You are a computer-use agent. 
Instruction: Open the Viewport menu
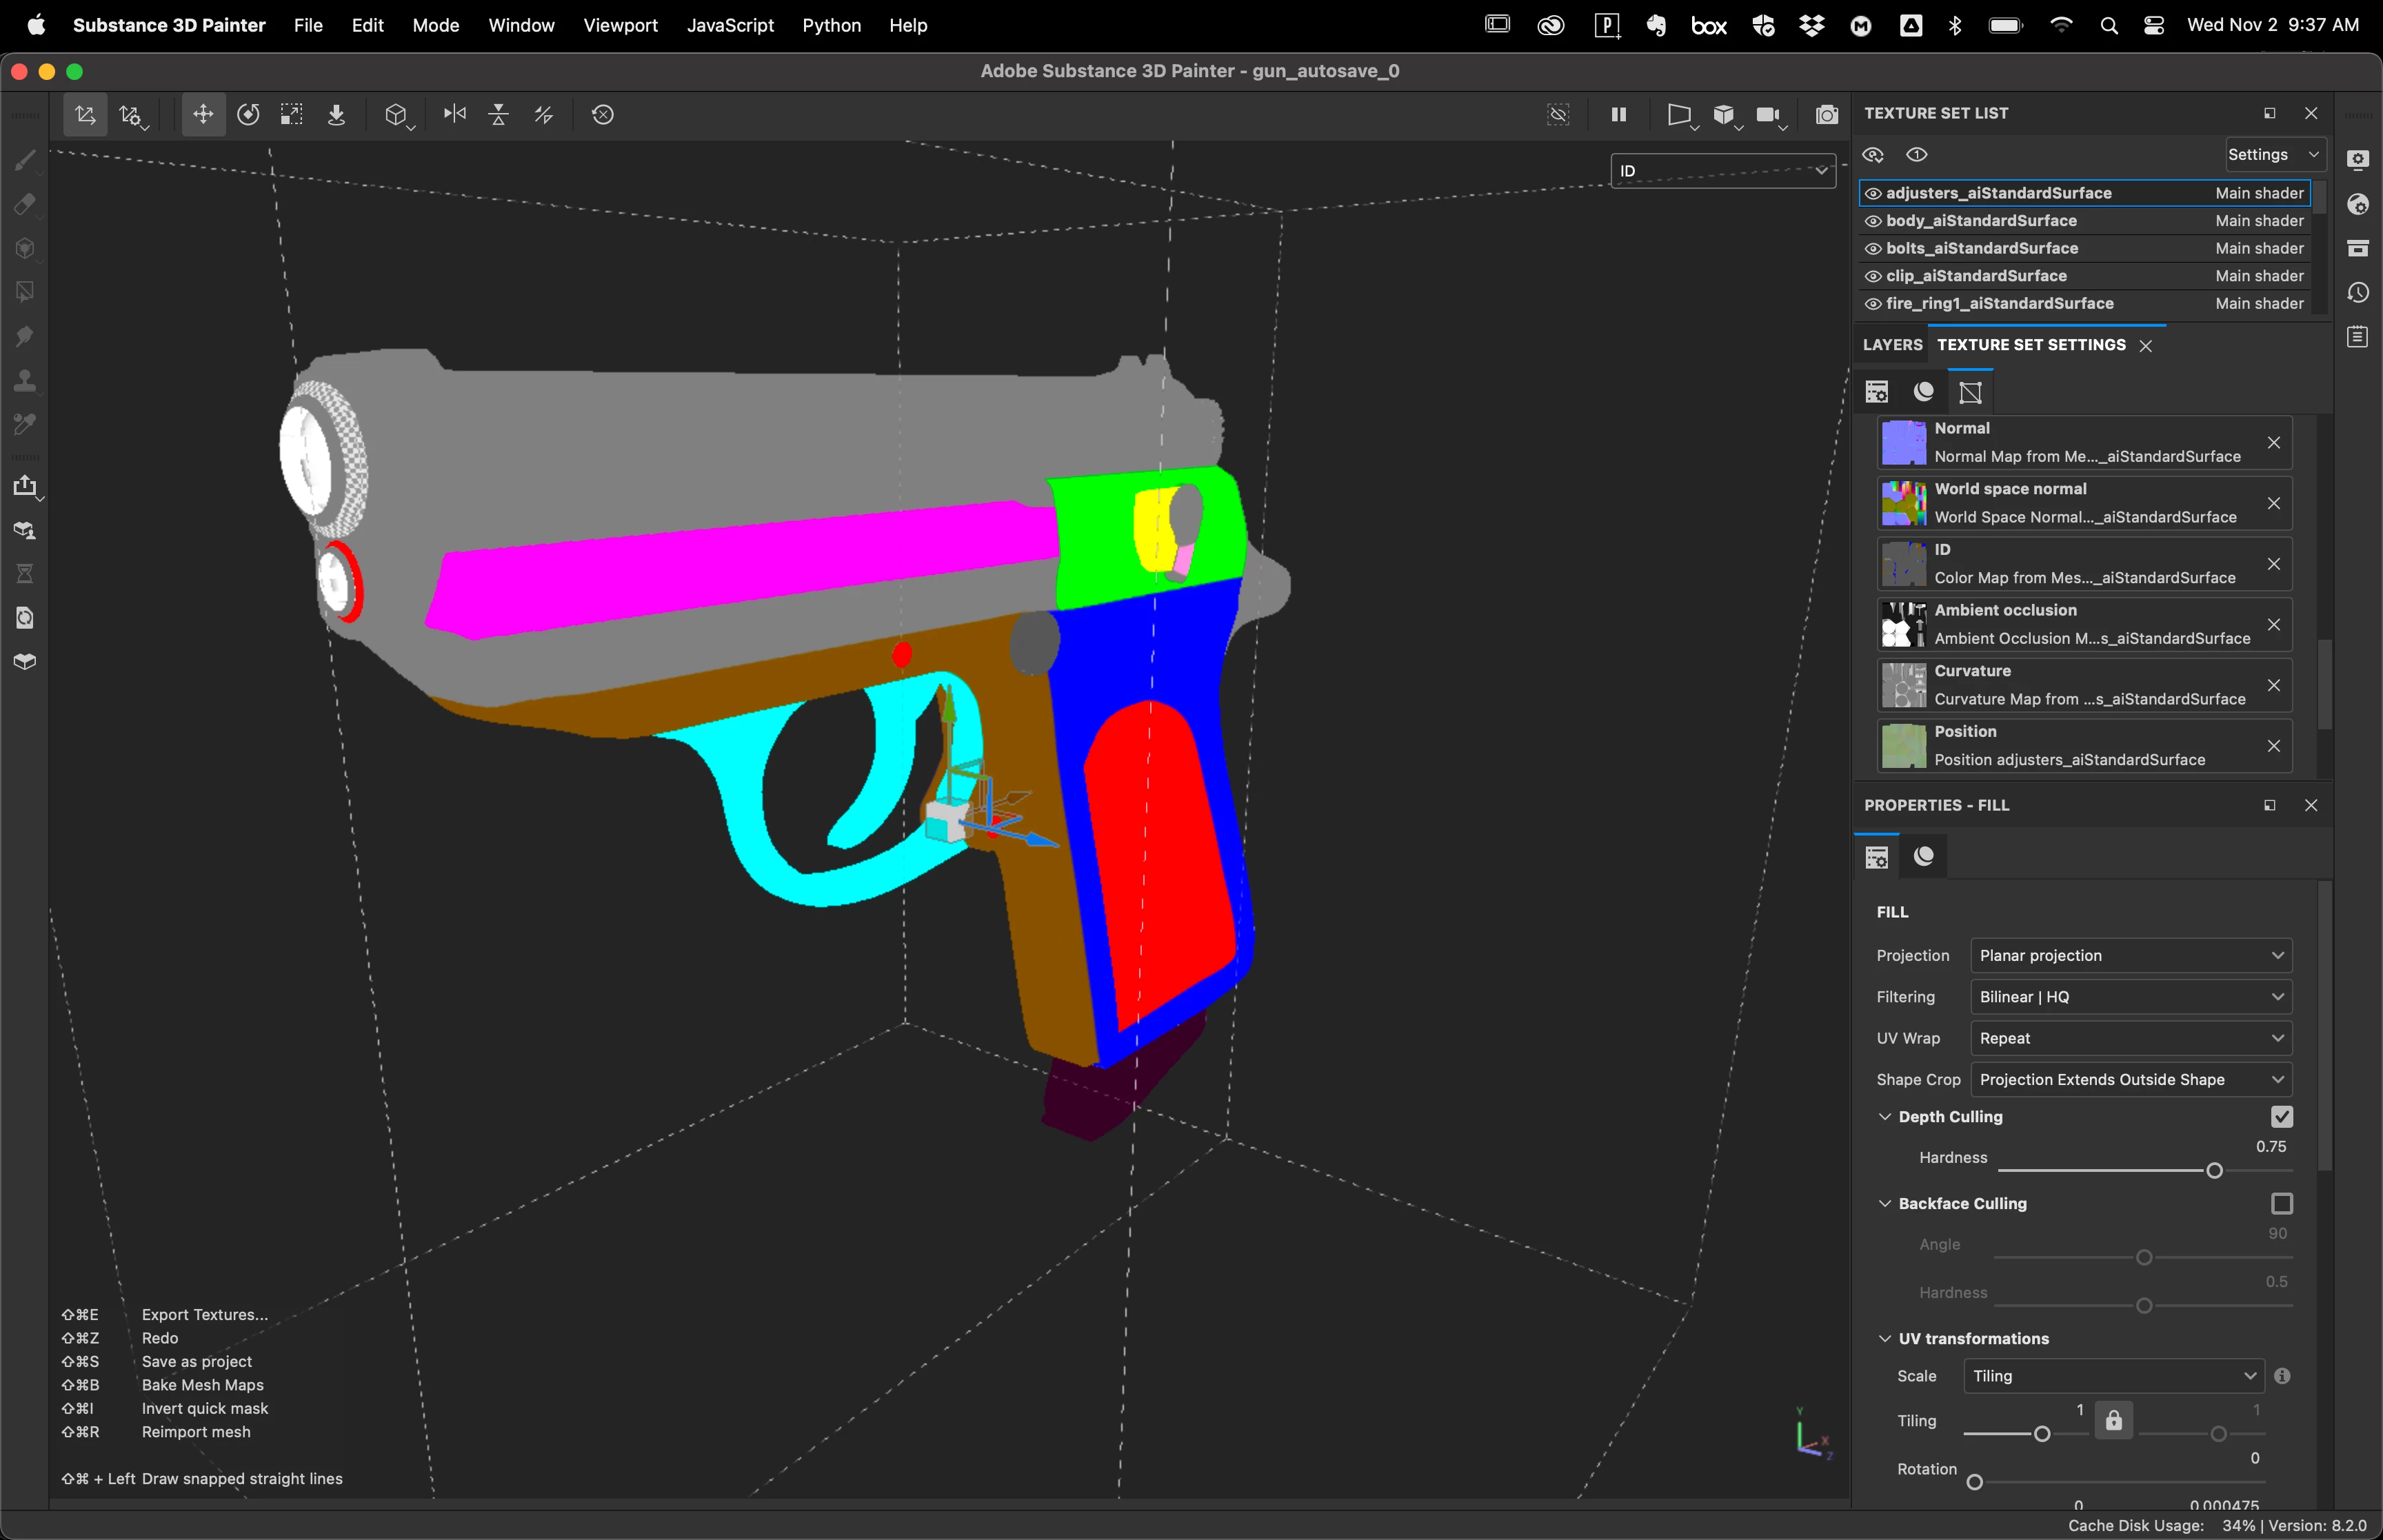[x=620, y=25]
